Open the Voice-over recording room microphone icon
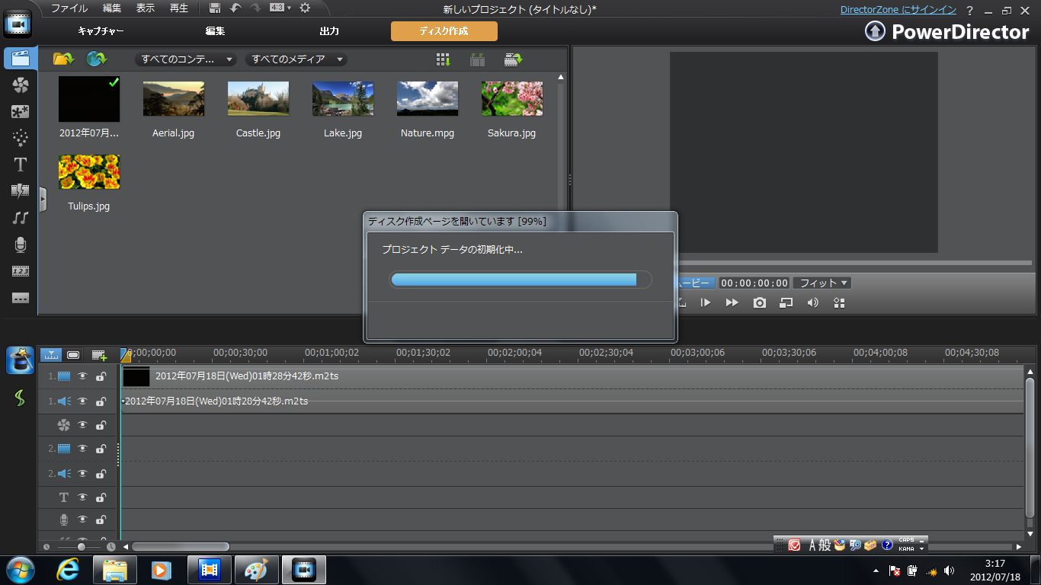This screenshot has height=585, width=1041. 21,245
